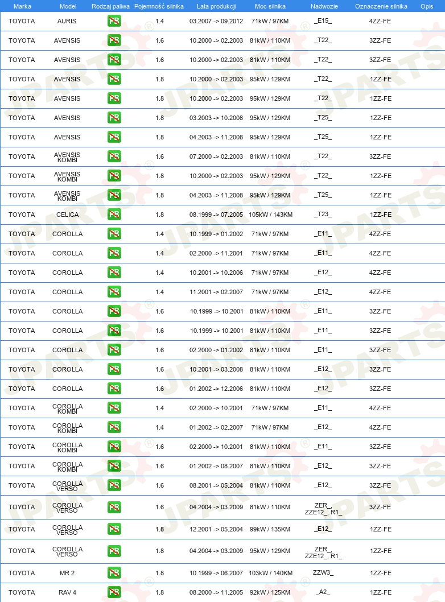This screenshot has width=445, height=602.
Task: Click fuel icon for COROLLA 1.6 02.2000 -> 01.2002
Action: click(x=114, y=350)
